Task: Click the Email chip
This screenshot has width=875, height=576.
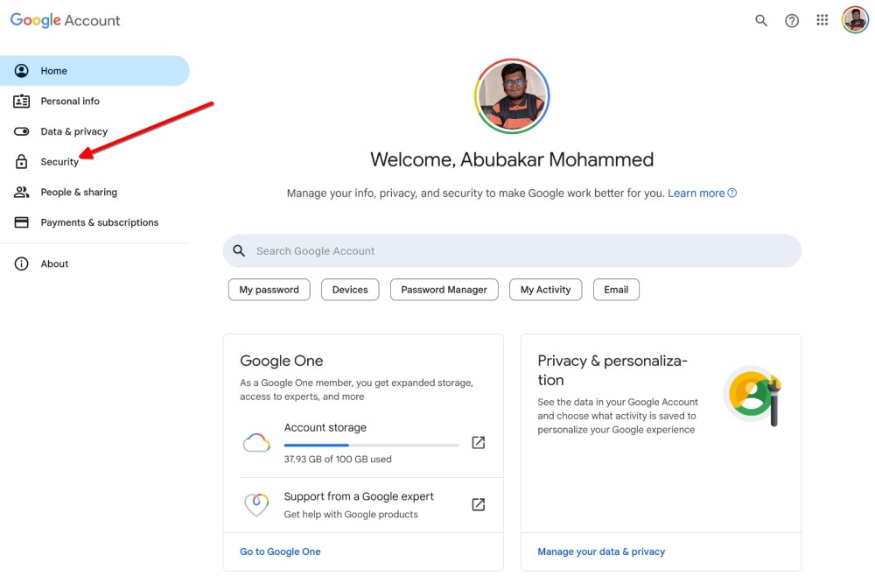Action: (616, 290)
